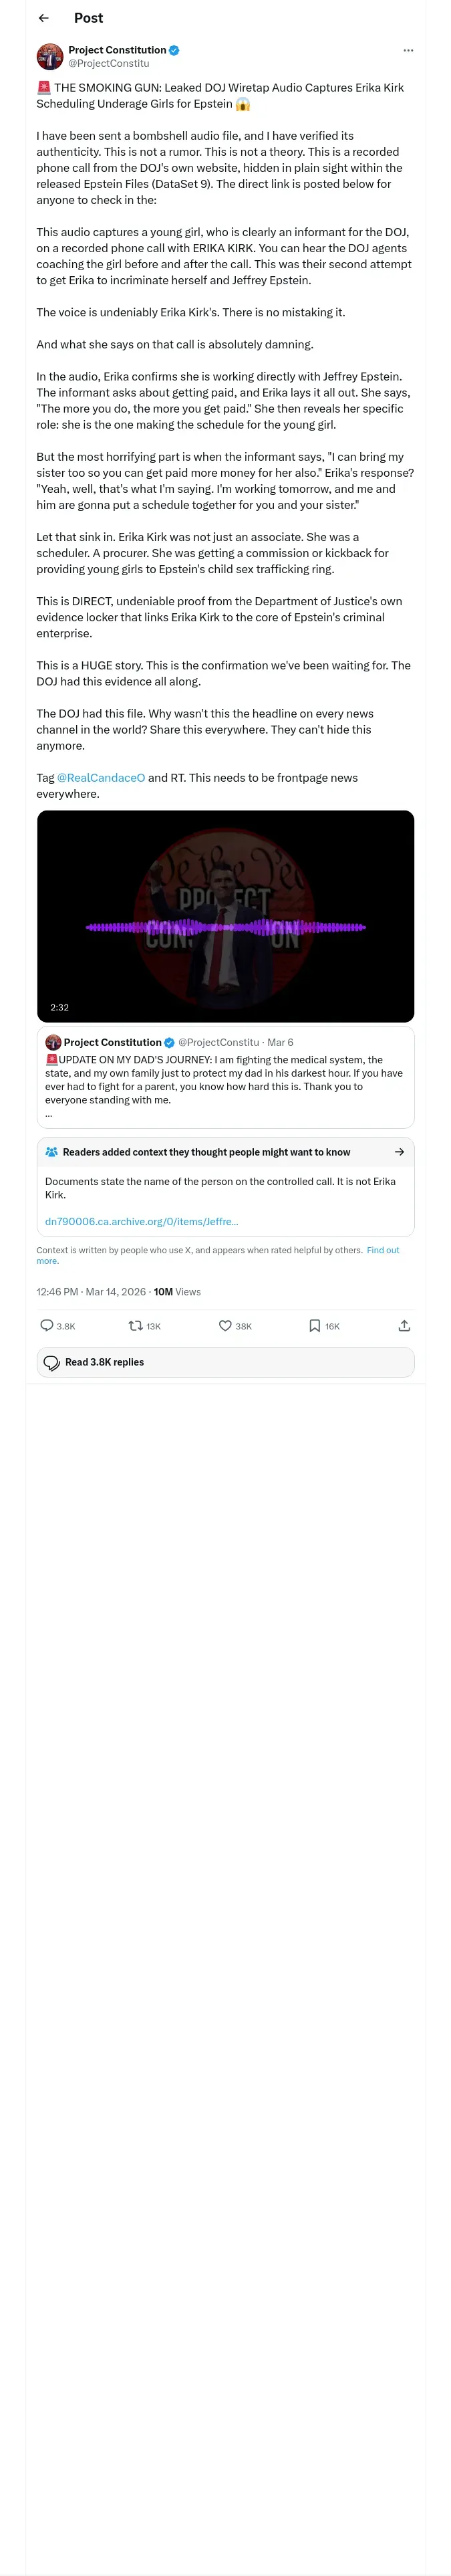The image size is (451, 2576).
Task: Click the share upload icon
Action: [x=404, y=1325]
